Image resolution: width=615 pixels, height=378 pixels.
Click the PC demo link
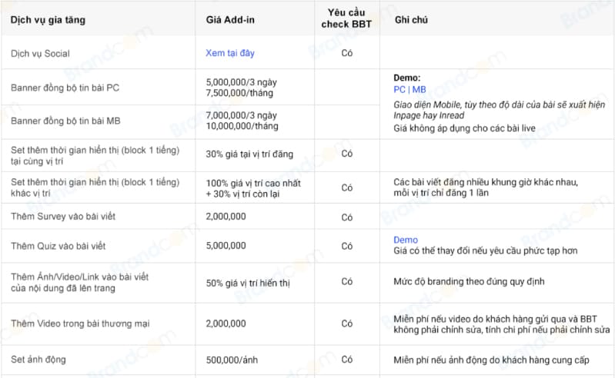pyautogui.click(x=399, y=89)
